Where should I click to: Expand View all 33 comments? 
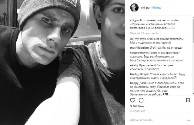point(144,33)
